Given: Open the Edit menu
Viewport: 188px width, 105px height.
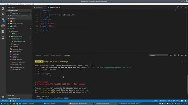Looking at the screenshot, I should pyautogui.click(x=5, y=4).
